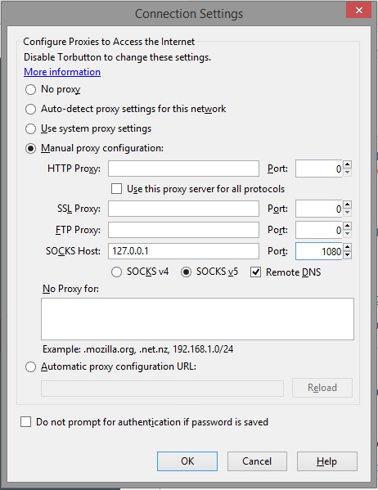Open the More information link

coord(62,72)
